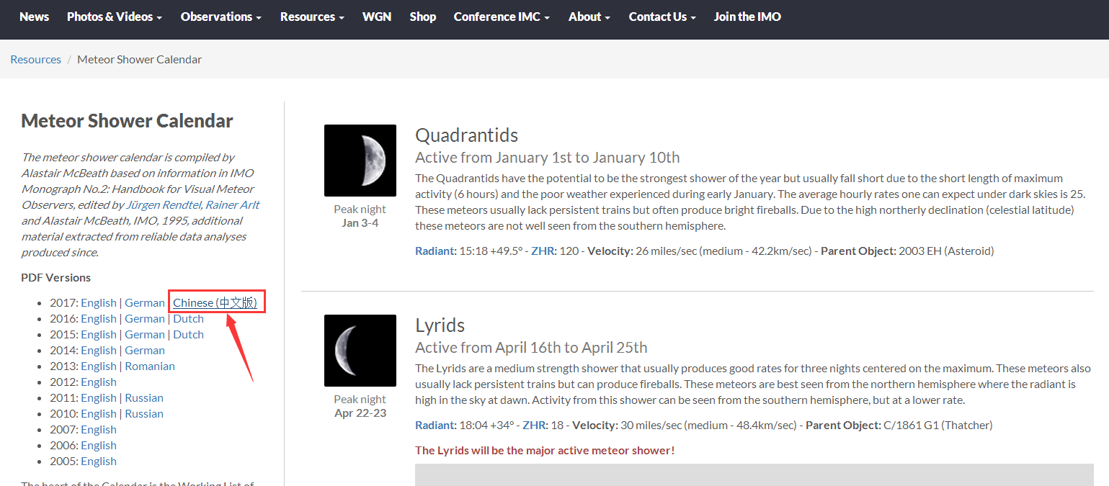Expand the Conference IMC dropdown
1109x486 pixels.
pyautogui.click(x=502, y=17)
